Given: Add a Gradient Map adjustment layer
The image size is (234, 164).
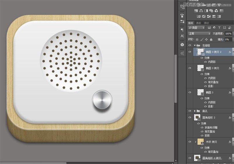Looking at the screenshot, I should point(219,16).
